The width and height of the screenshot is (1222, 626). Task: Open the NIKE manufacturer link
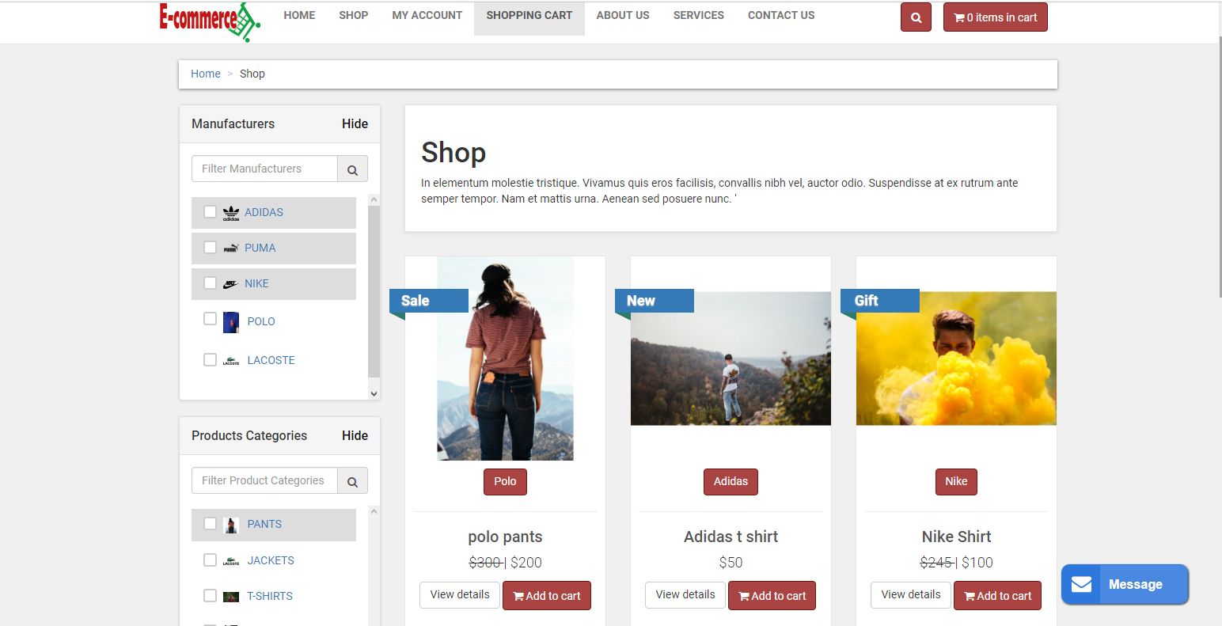pyautogui.click(x=256, y=283)
